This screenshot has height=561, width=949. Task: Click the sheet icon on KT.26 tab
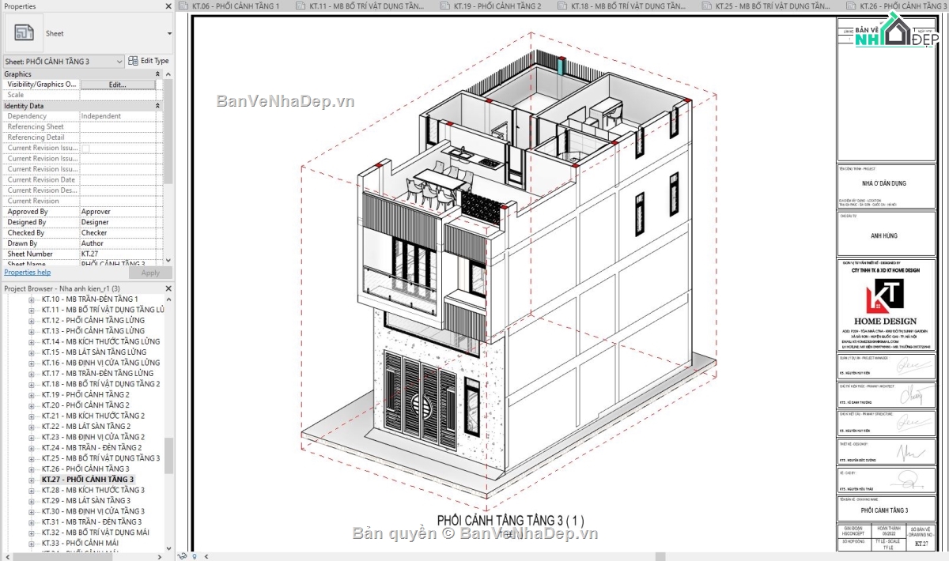point(851,6)
